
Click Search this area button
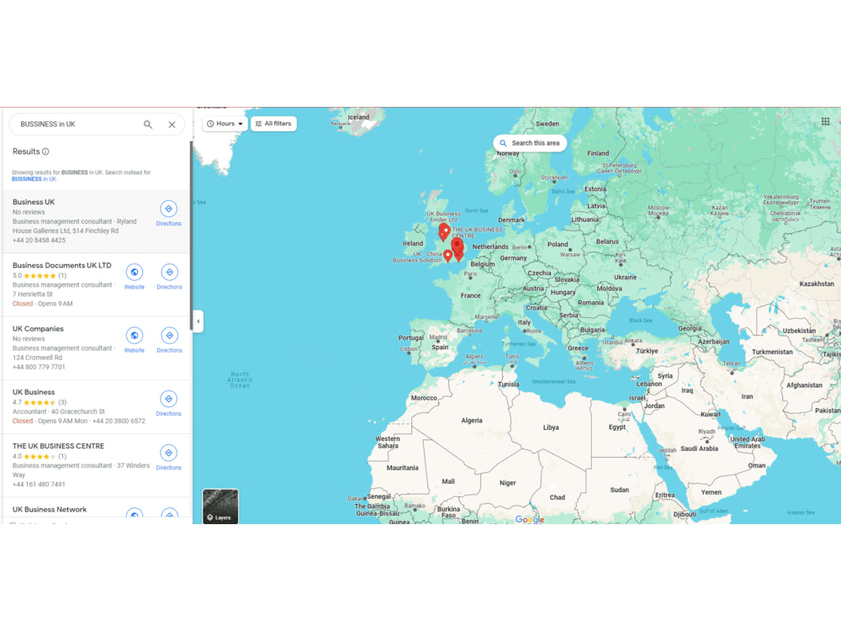pos(530,143)
